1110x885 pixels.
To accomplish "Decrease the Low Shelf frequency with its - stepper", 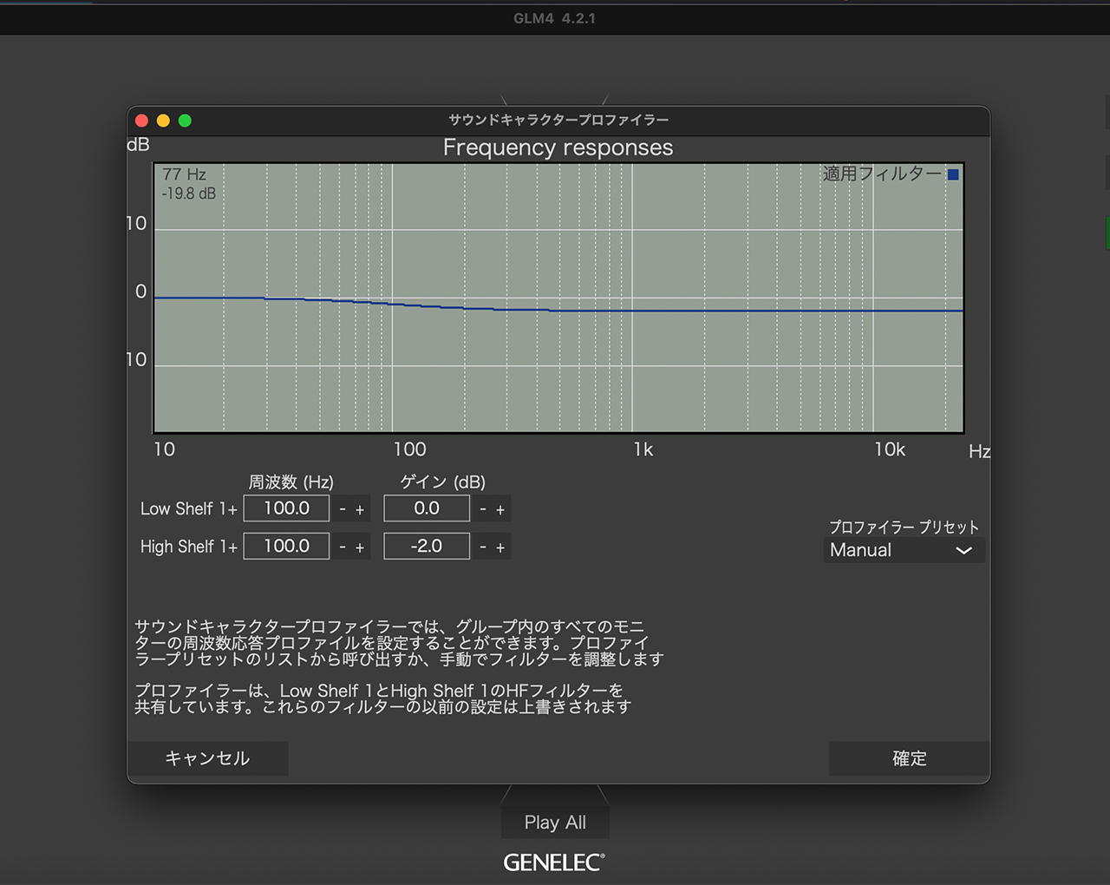I will click(343, 508).
